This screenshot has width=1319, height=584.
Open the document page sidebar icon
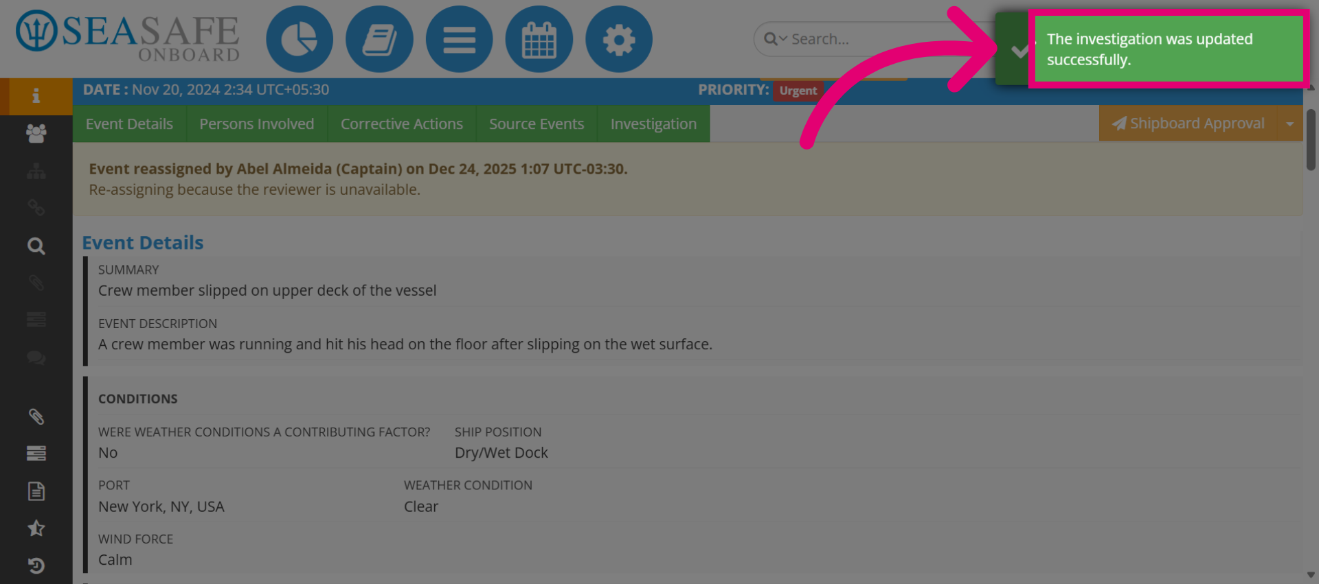36,491
